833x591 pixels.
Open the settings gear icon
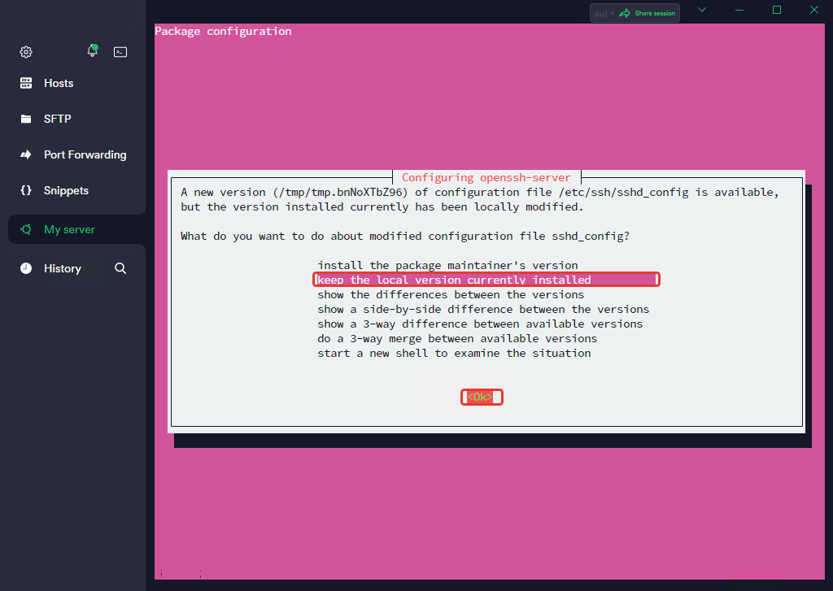pos(26,52)
